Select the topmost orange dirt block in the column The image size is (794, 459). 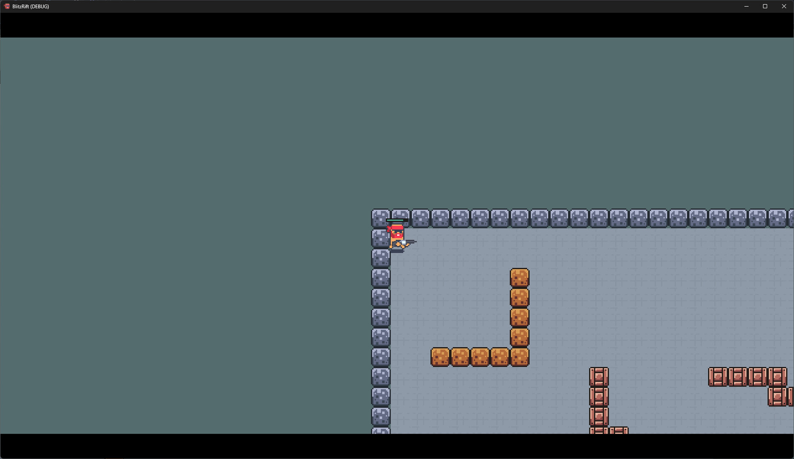click(x=520, y=278)
